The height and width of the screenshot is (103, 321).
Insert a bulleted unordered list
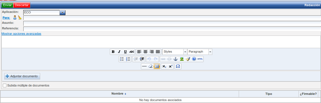(122, 59)
